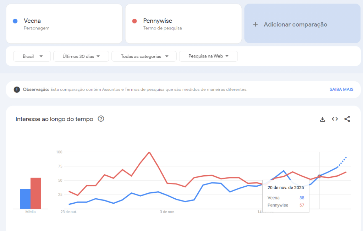Share the interest over time chart
This screenshot has width=363, height=231.
coord(347,119)
